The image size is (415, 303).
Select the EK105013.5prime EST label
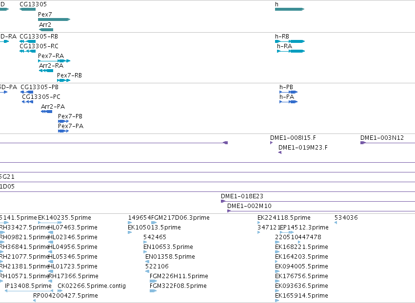click(154, 227)
